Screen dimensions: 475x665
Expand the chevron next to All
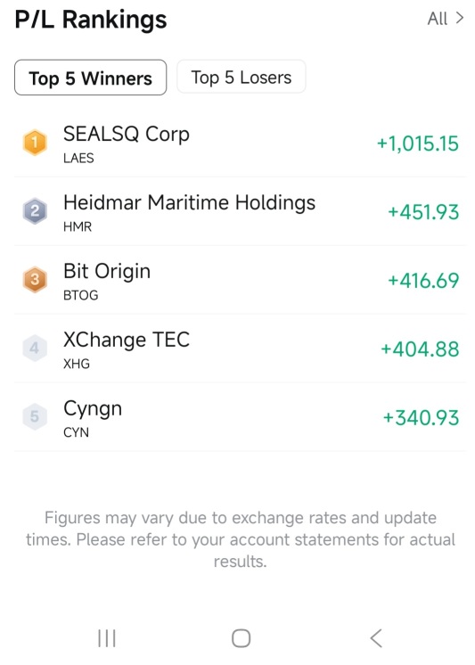coord(459,18)
